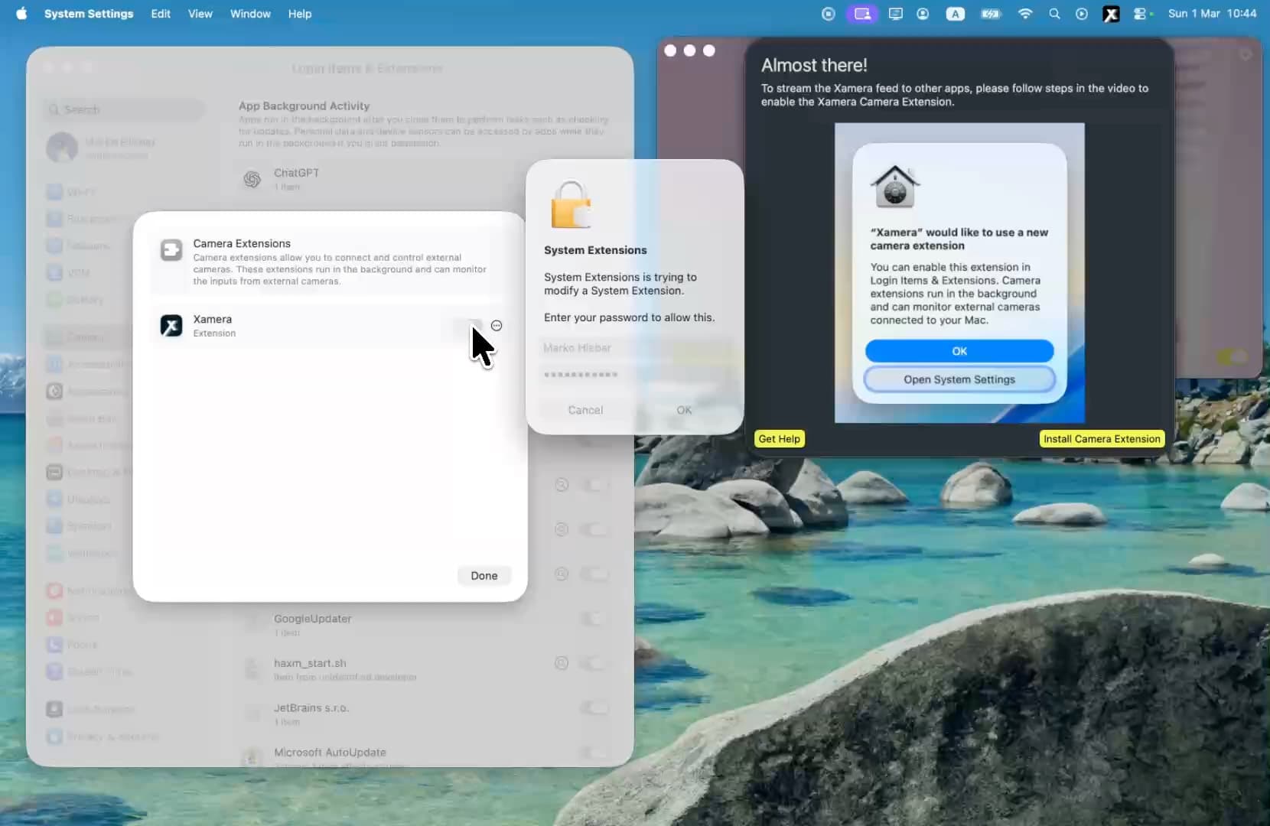
Task: Click the Install Camera Extension button
Action: (1102, 438)
